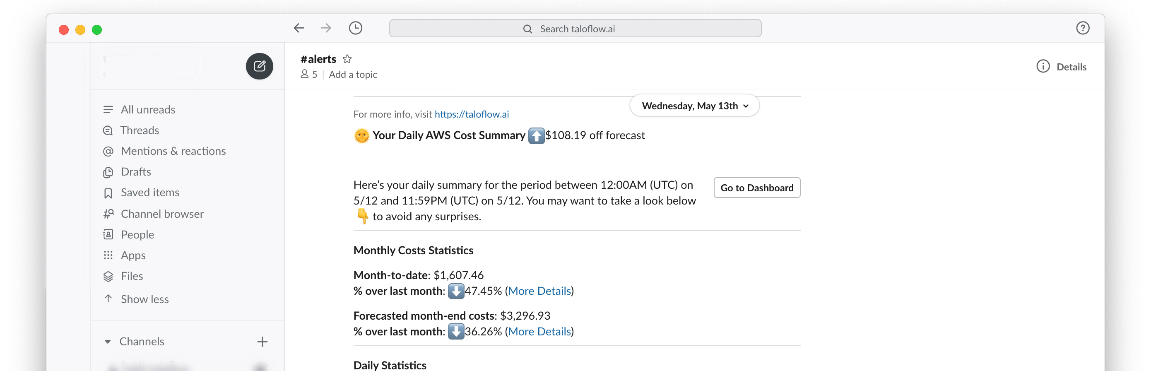
Task: Click search magnifier icon
Action: [527, 29]
